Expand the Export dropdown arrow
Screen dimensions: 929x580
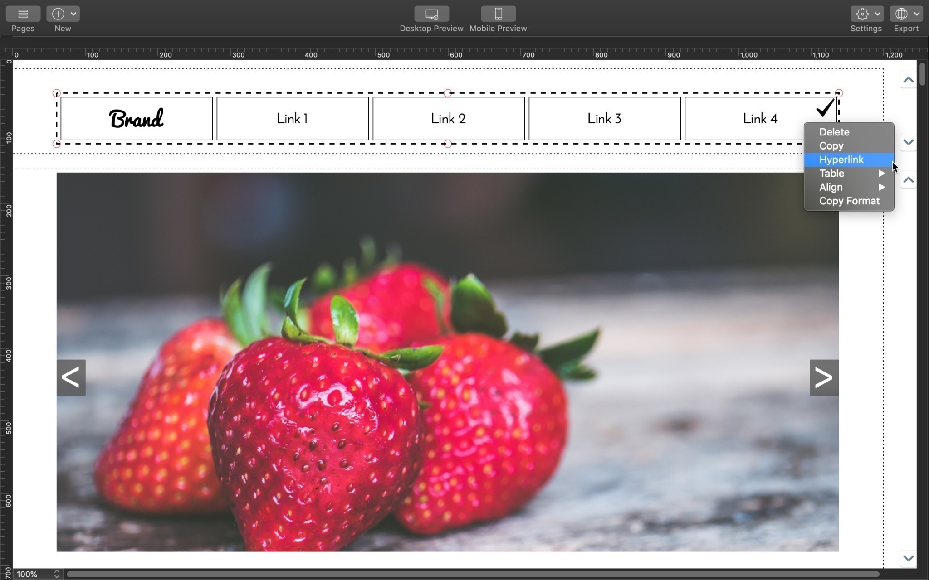pos(917,14)
